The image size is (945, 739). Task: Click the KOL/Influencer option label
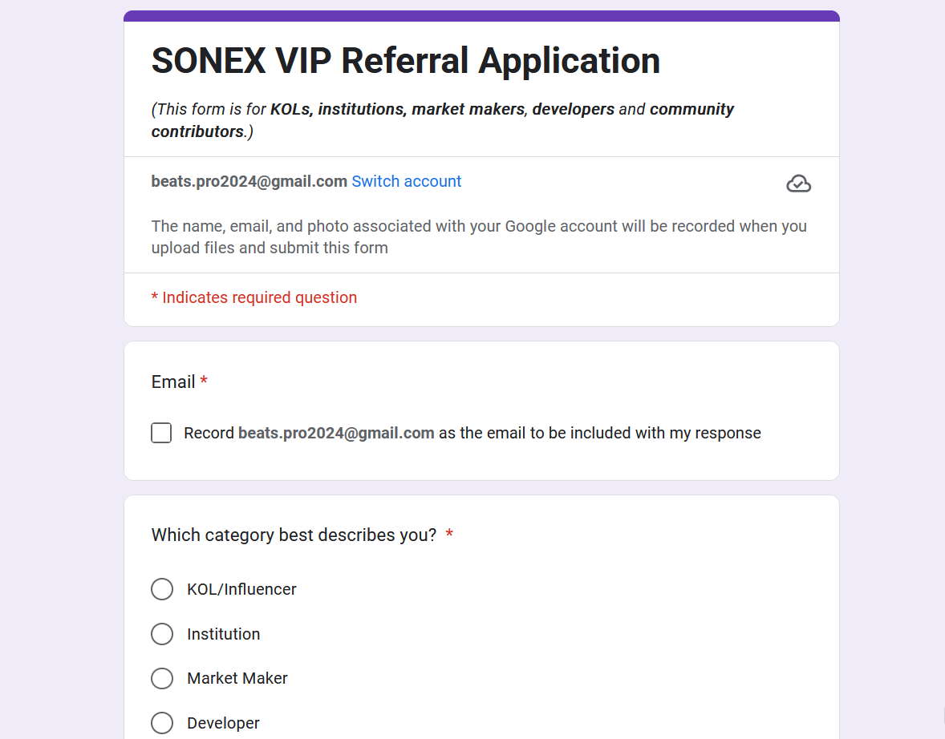click(241, 589)
